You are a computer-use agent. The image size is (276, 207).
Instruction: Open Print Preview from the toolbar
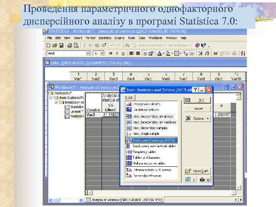[76, 45]
